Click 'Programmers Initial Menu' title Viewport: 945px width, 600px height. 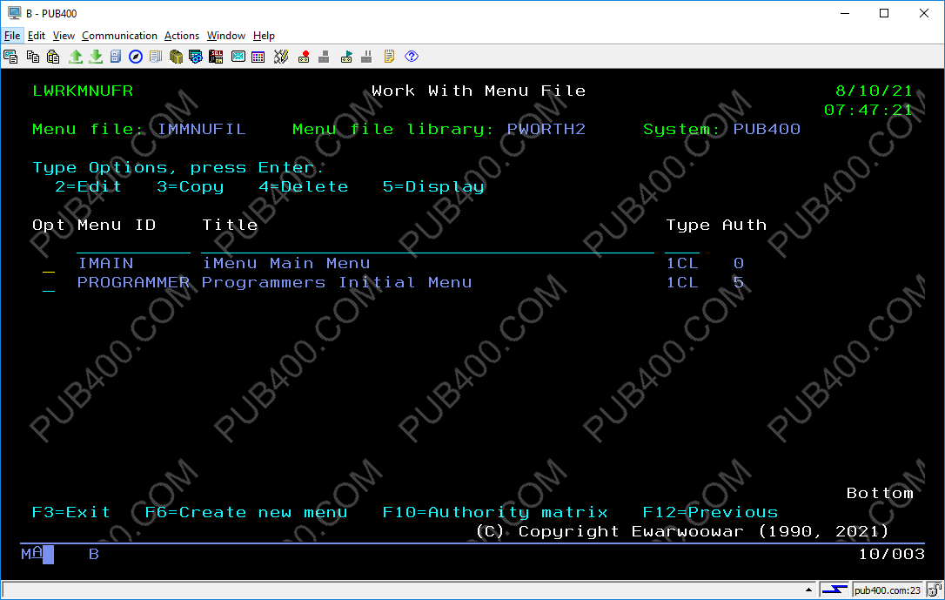336,283
